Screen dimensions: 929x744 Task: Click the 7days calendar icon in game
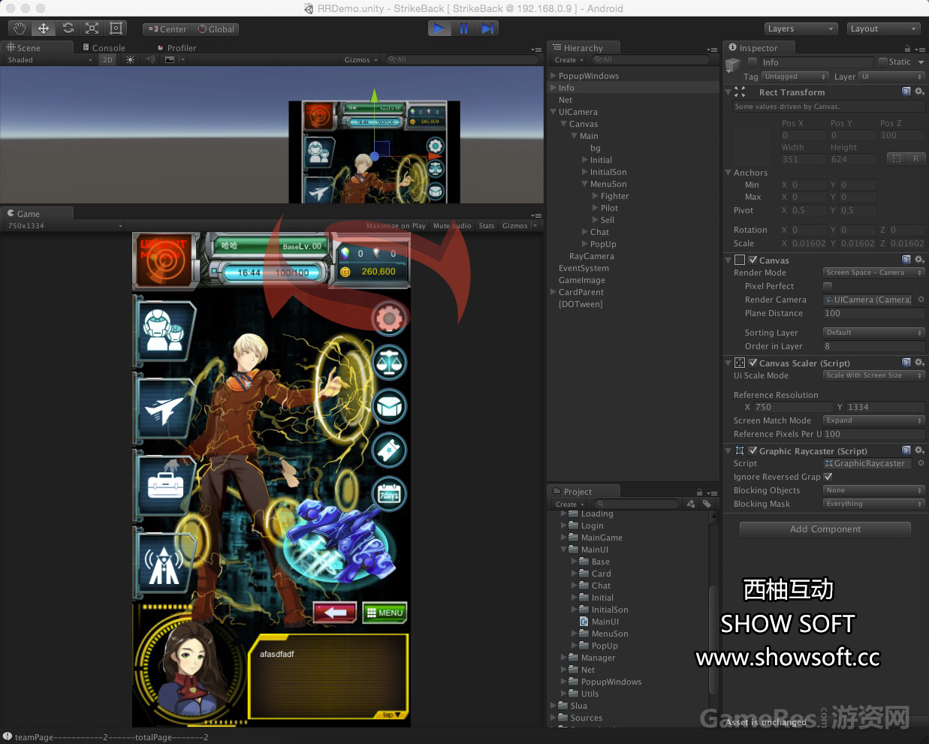pyautogui.click(x=389, y=495)
